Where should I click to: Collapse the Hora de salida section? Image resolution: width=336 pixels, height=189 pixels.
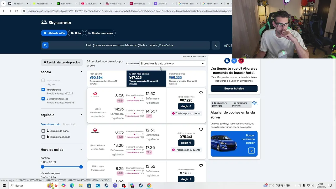coord(81,150)
